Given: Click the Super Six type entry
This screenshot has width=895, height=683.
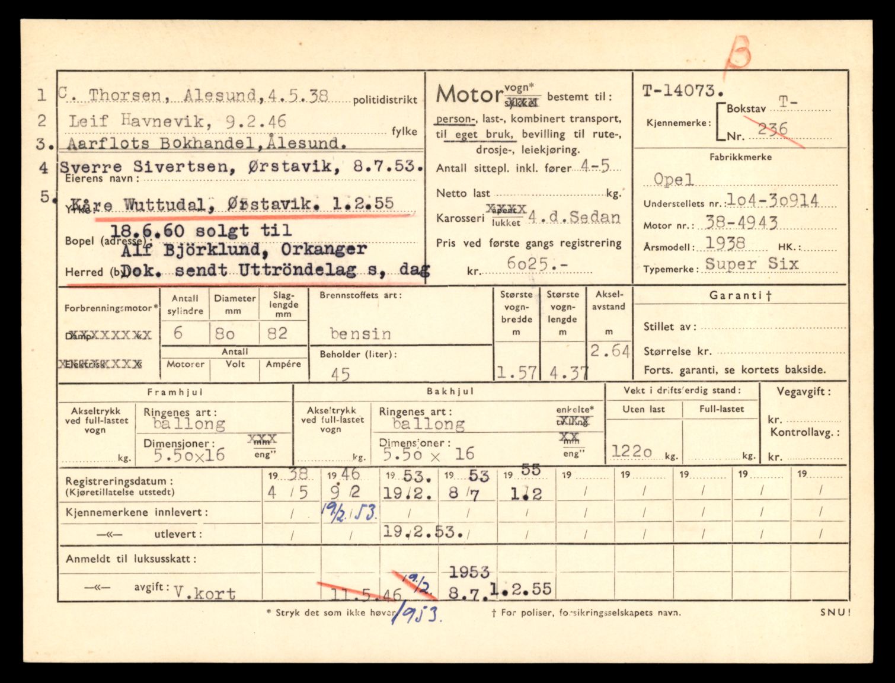Looking at the screenshot, I should pos(751,264).
